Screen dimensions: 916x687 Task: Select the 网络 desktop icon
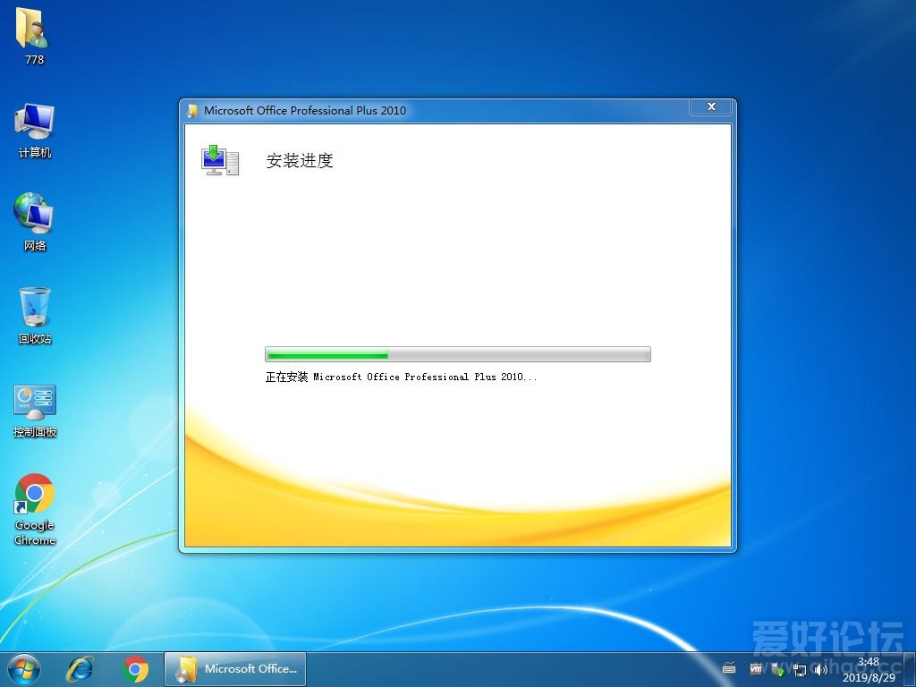[34, 222]
